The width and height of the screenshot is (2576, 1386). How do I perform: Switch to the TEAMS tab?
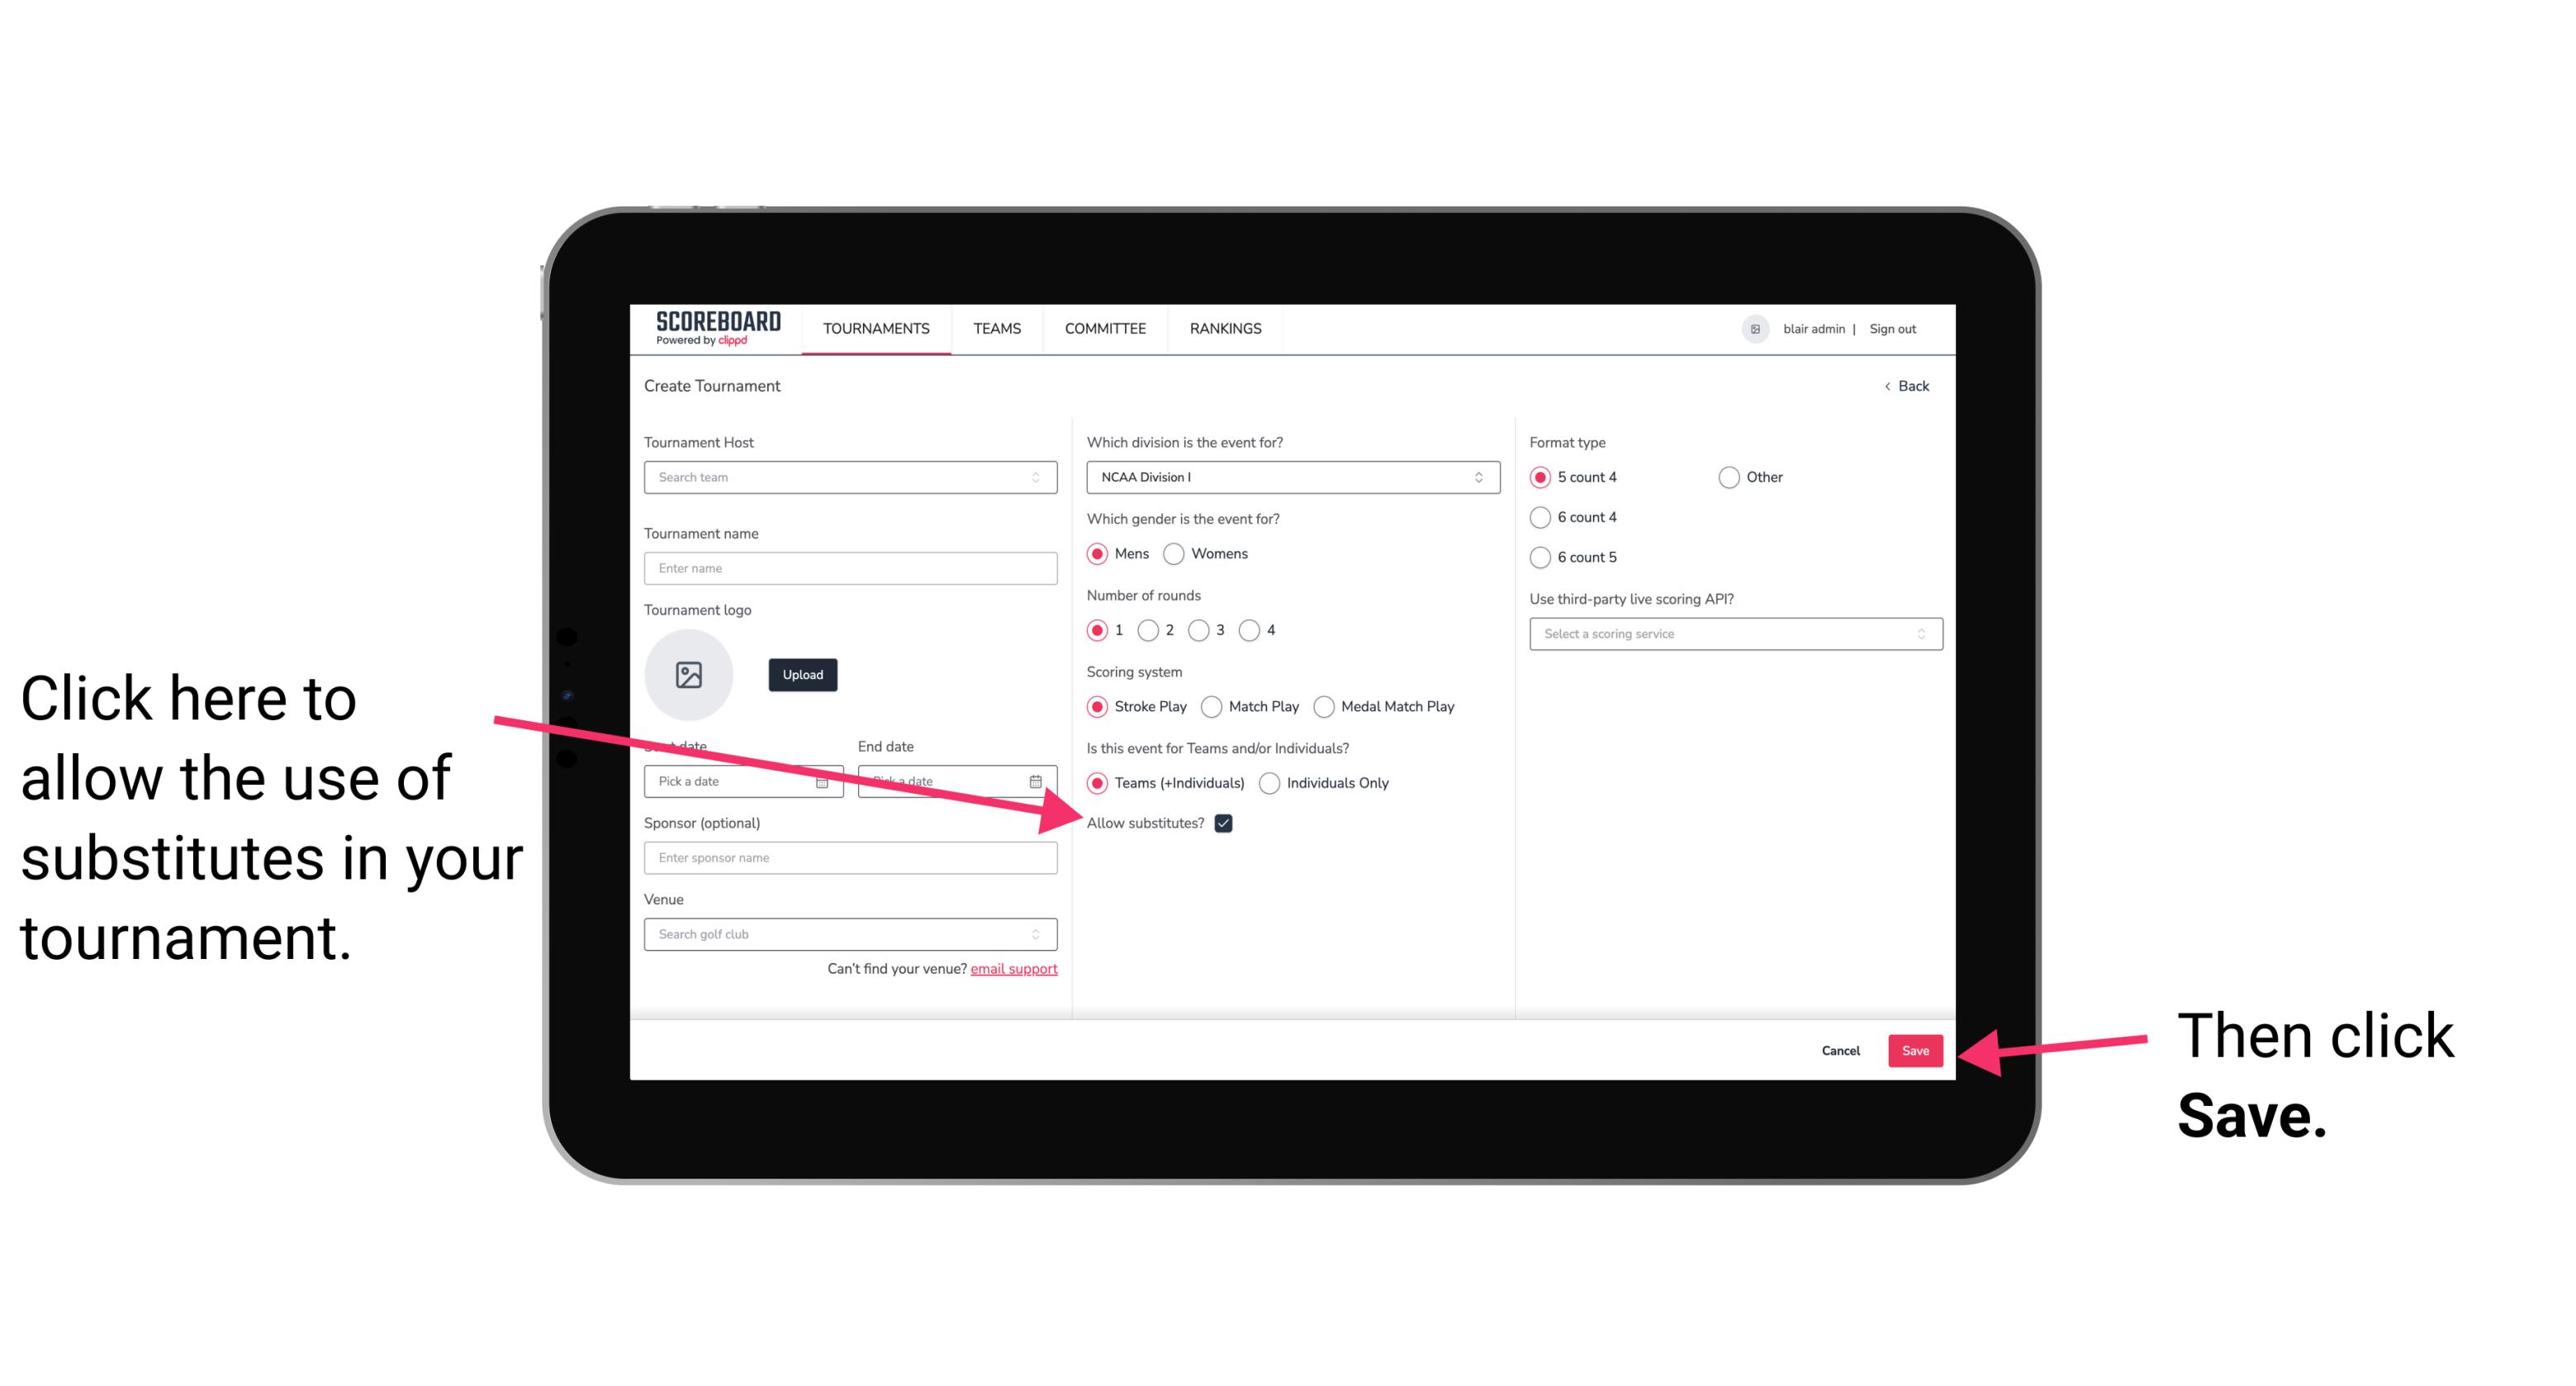click(x=996, y=328)
